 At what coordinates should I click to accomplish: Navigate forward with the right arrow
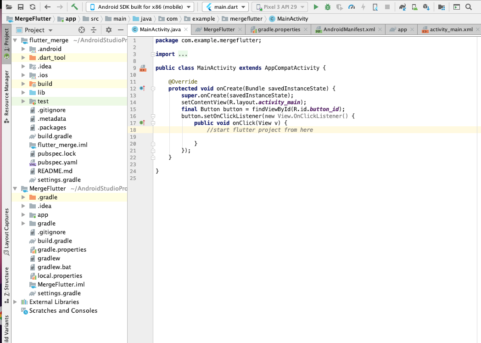[x=60, y=7]
